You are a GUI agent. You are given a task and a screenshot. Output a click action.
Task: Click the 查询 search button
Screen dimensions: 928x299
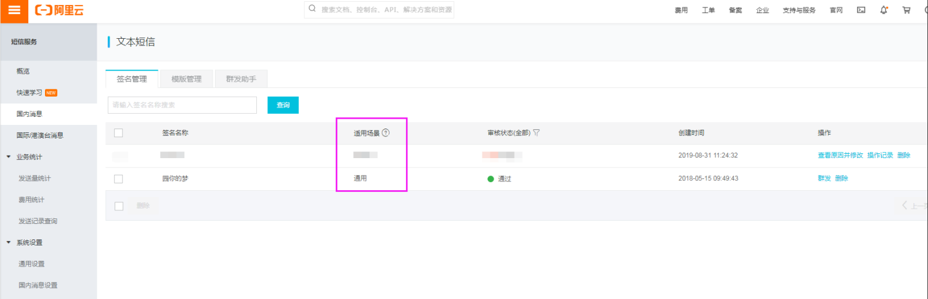[x=283, y=105]
